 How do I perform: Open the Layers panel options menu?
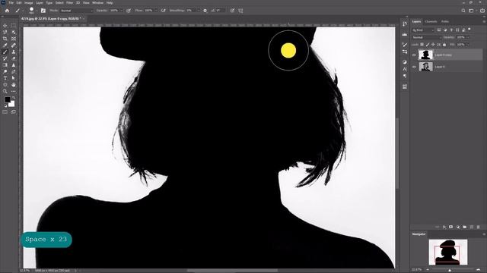tap(484, 22)
